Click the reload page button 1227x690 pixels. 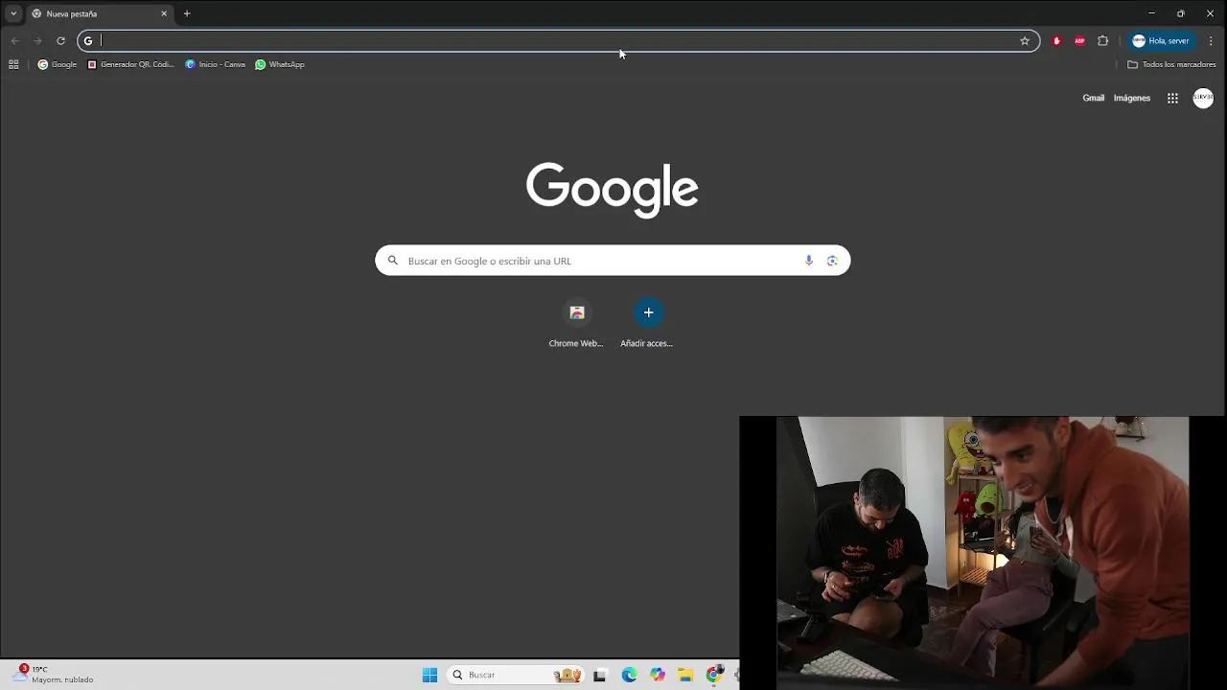[x=60, y=41]
